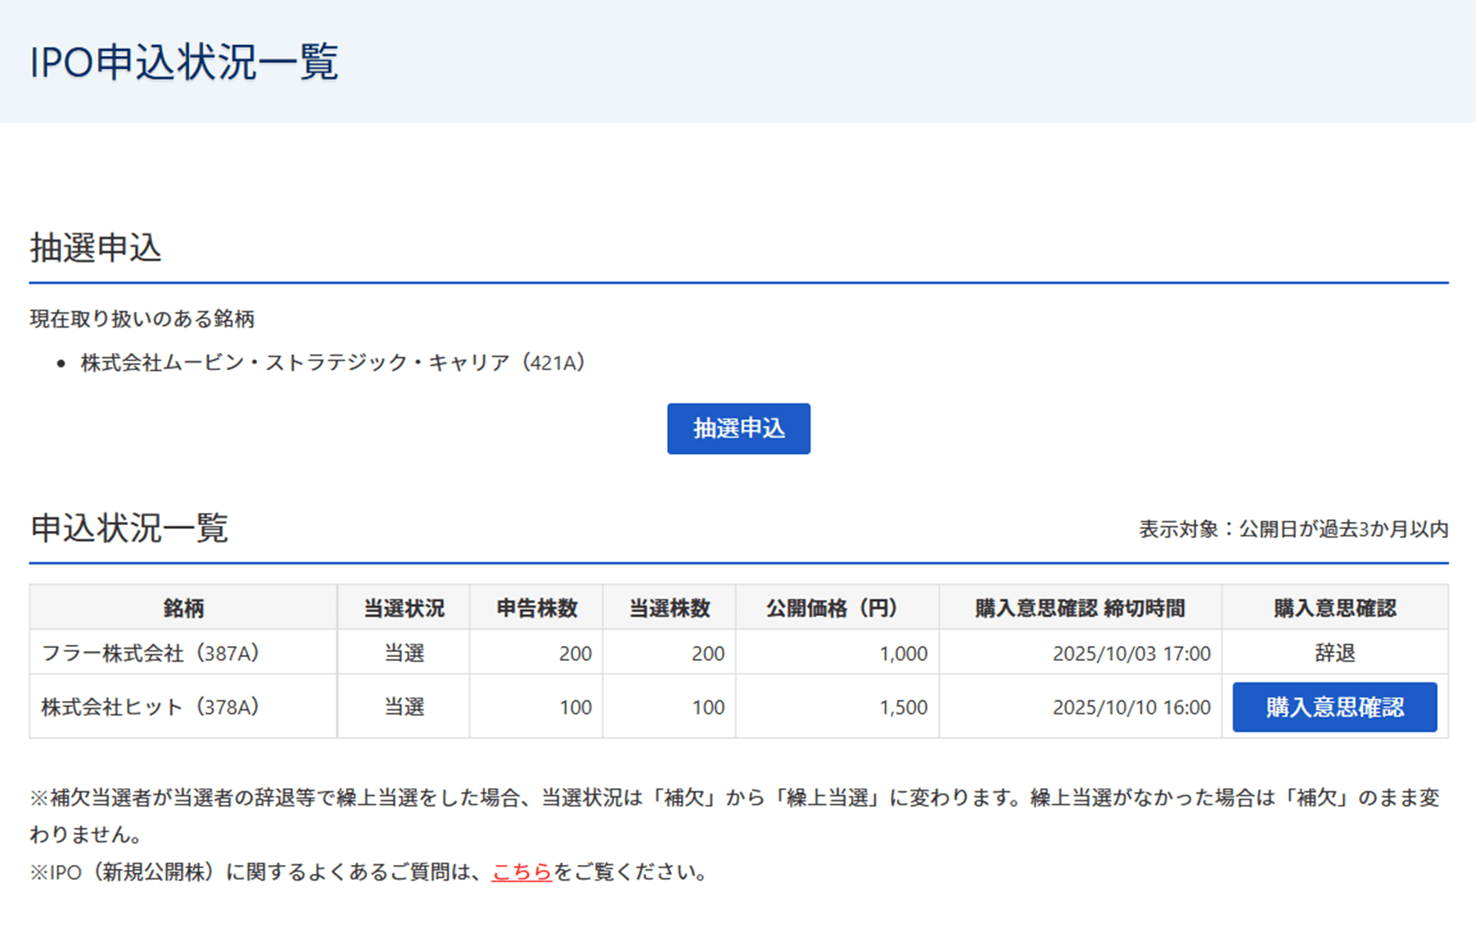Click the 当選状況 column header
The height and width of the screenshot is (933, 1476).
[x=404, y=608]
